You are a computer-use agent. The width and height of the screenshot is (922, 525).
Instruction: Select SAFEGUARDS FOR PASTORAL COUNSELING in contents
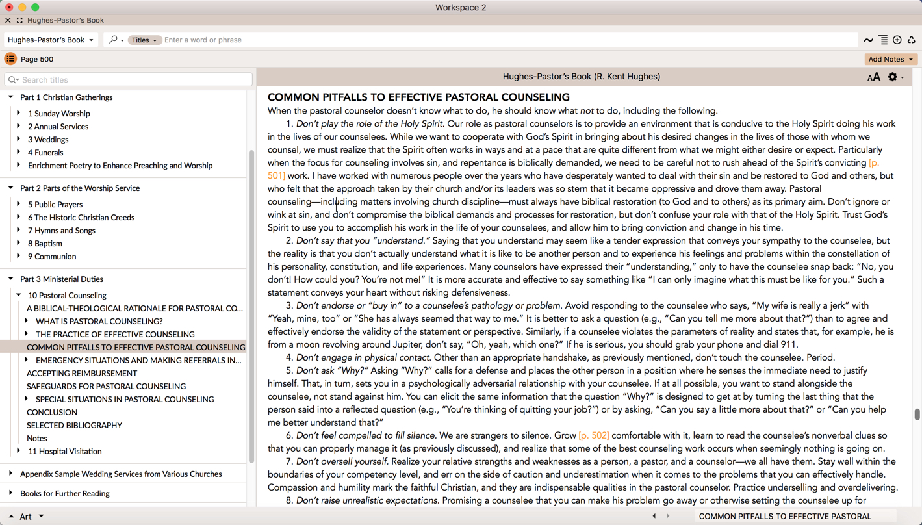click(106, 386)
